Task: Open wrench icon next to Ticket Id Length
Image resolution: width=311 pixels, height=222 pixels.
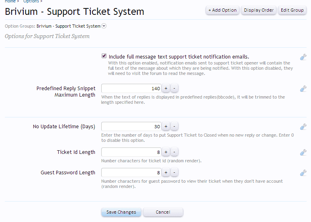Action: [303, 152]
